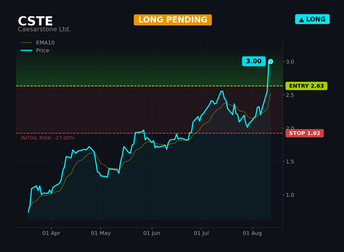
Task: Click the Caesarstone Ltd. company name
Action: (44, 30)
